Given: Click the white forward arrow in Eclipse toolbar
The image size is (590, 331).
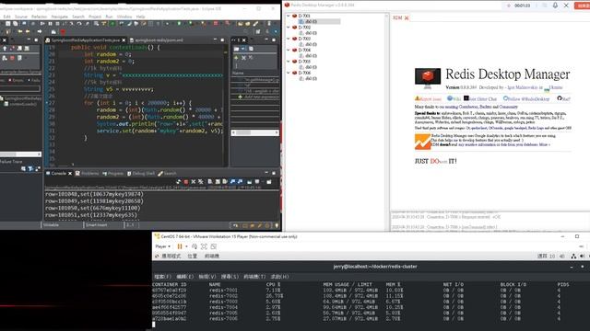Looking at the screenshot, I should pyautogui.click(x=40, y=32).
